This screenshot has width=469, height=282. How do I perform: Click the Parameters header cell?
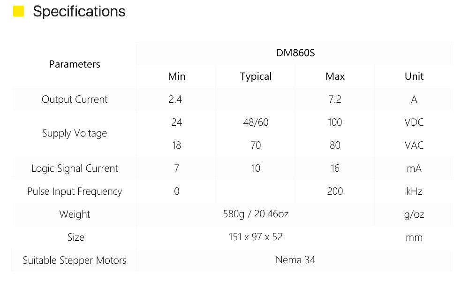click(75, 64)
